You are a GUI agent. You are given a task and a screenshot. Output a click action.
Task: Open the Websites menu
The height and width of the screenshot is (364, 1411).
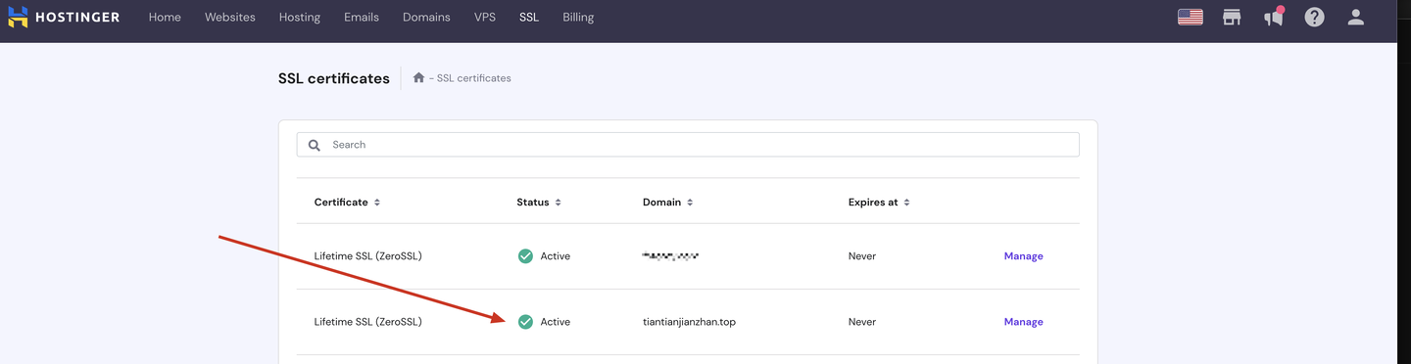pyautogui.click(x=230, y=18)
